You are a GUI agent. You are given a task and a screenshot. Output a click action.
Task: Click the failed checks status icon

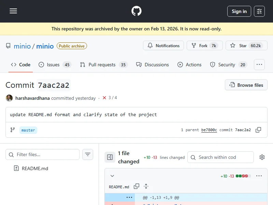pos(104,98)
